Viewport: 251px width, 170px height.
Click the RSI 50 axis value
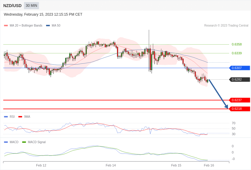pyautogui.click(x=234, y=128)
